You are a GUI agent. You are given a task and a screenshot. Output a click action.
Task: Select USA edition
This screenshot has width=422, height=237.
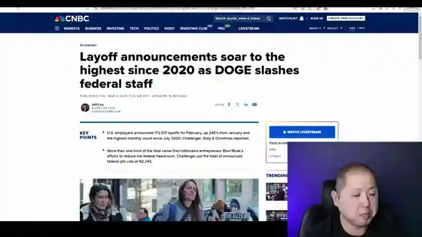click(351, 28)
